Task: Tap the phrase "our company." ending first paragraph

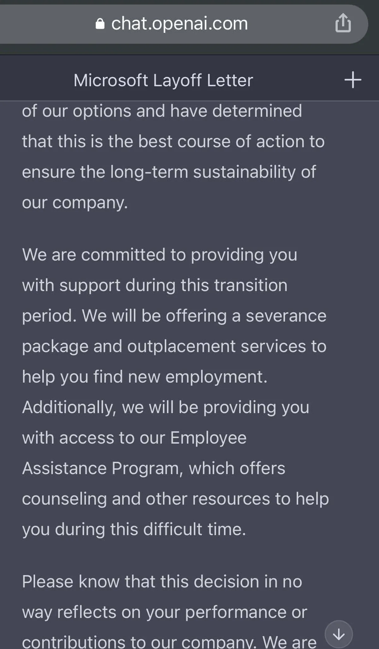Action: point(75,202)
